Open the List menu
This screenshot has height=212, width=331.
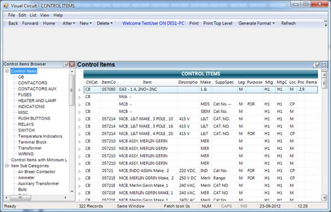tap(33, 15)
